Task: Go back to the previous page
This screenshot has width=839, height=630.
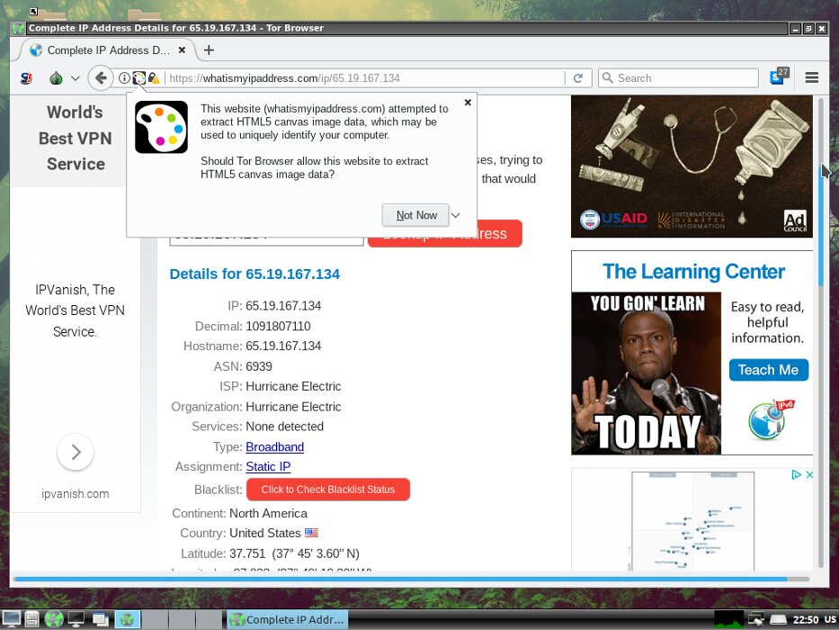Action: 101,78
